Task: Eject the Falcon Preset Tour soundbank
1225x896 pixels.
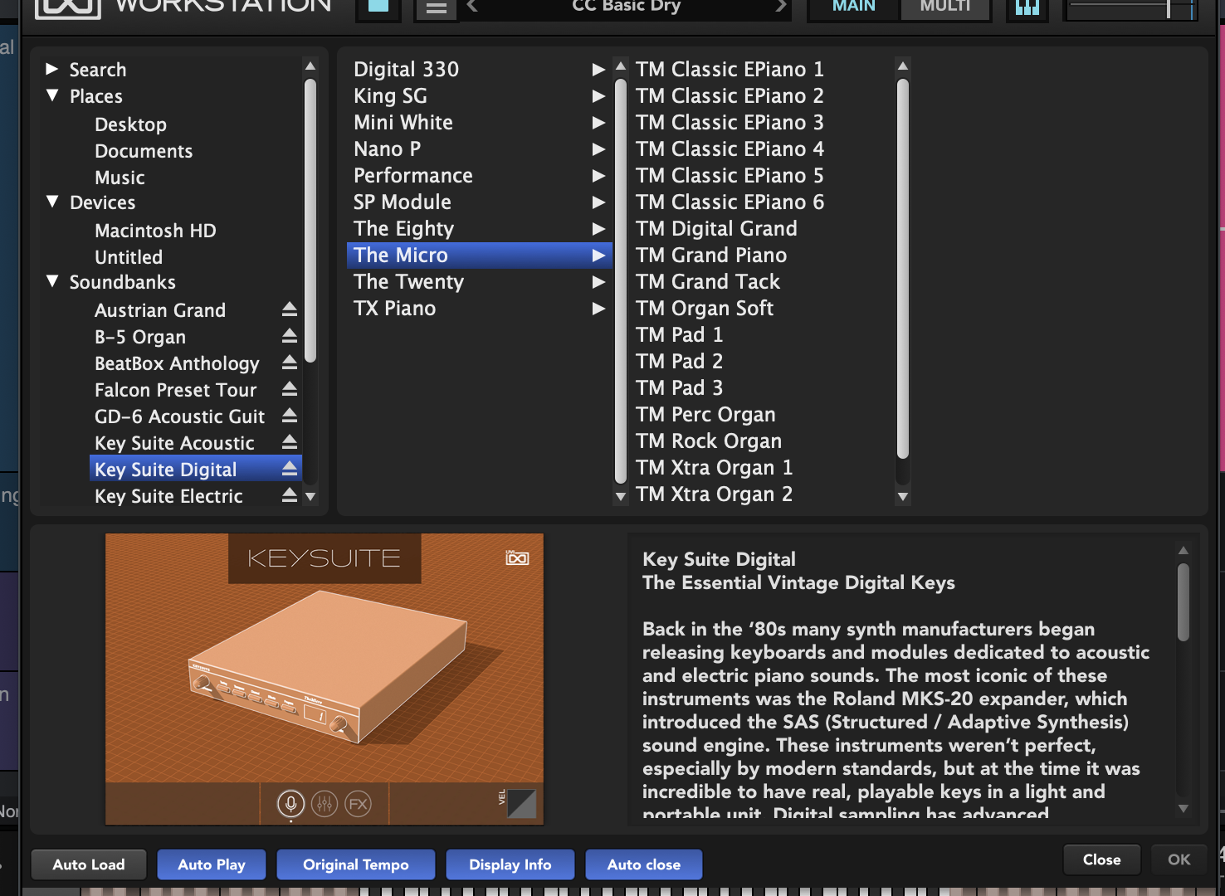Action: point(289,389)
